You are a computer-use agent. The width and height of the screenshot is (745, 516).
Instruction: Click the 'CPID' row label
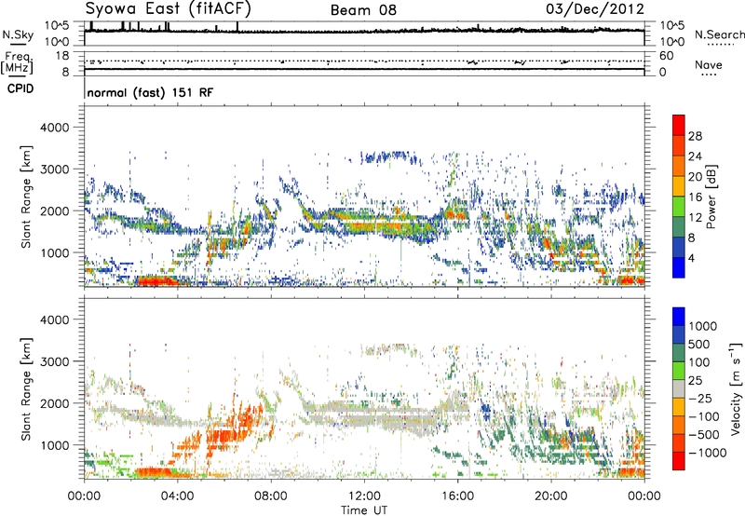(20, 88)
